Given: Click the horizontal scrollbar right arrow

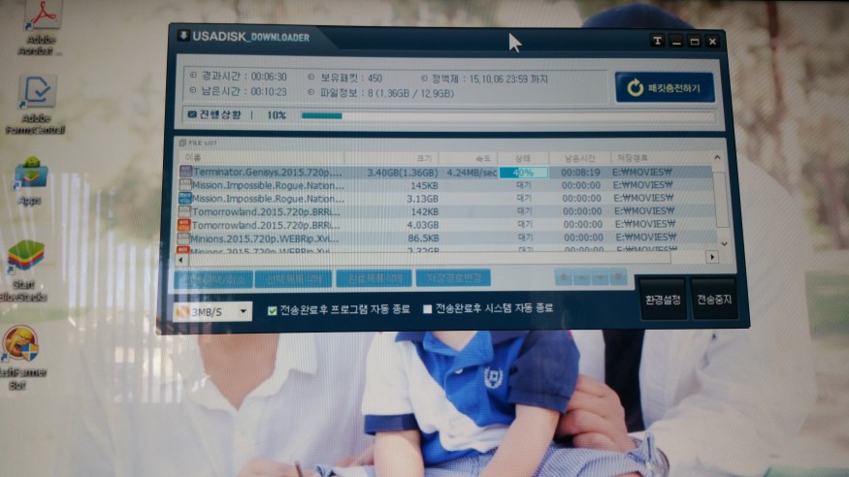Looking at the screenshot, I should [711, 257].
